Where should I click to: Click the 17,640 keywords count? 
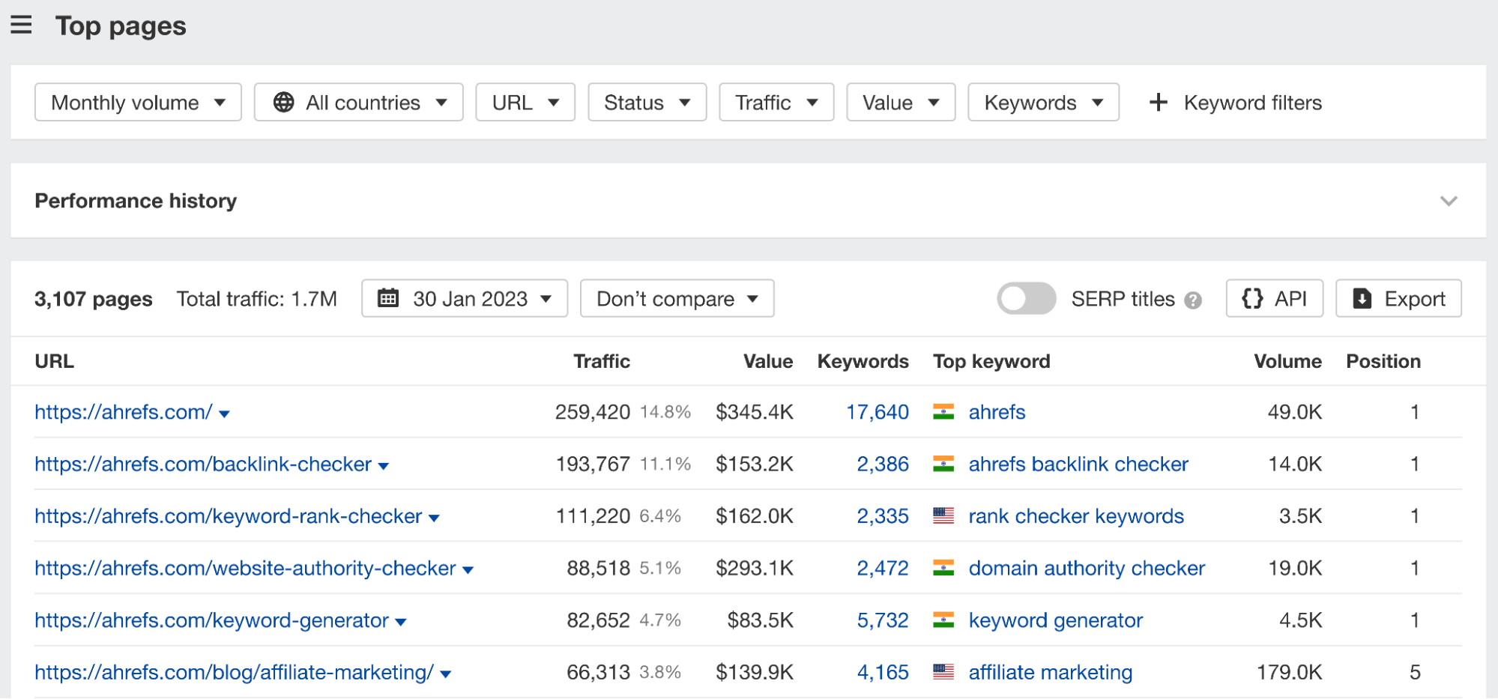point(878,412)
